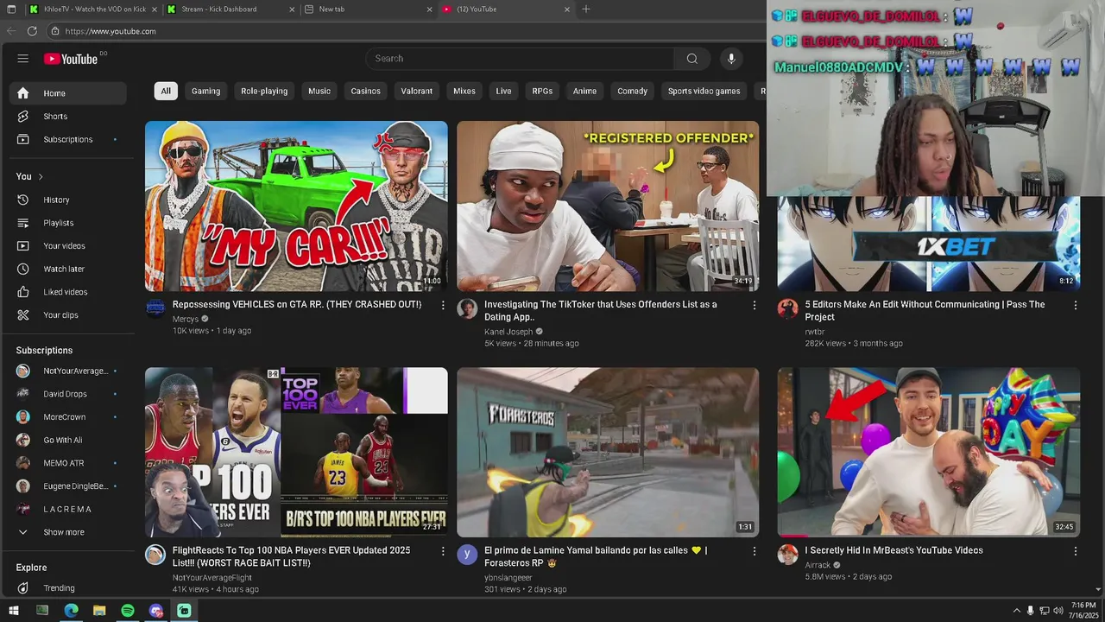Image resolution: width=1105 pixels, height=622 pixels.
Task: Open Spotify from the taskbar
Action: [x=128, y=611]
